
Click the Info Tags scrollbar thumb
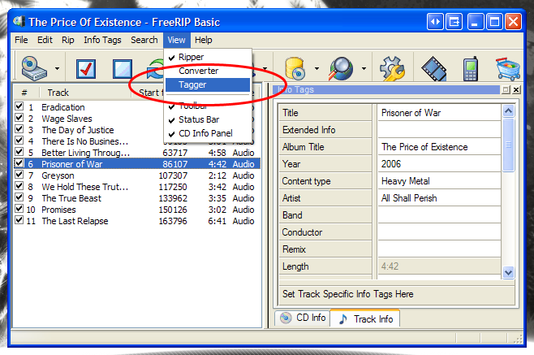coord(508,145)
